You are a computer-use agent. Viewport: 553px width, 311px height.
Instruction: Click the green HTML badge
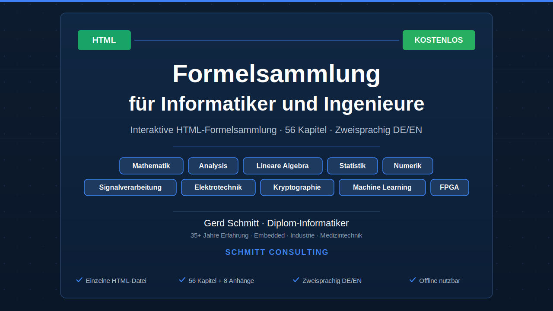[x=104, y=40]
